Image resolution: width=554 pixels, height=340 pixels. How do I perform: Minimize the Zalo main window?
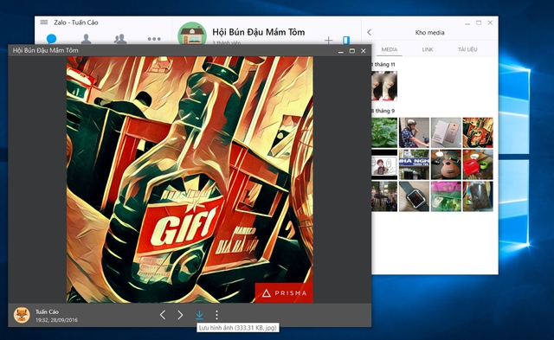click(467, 23)
